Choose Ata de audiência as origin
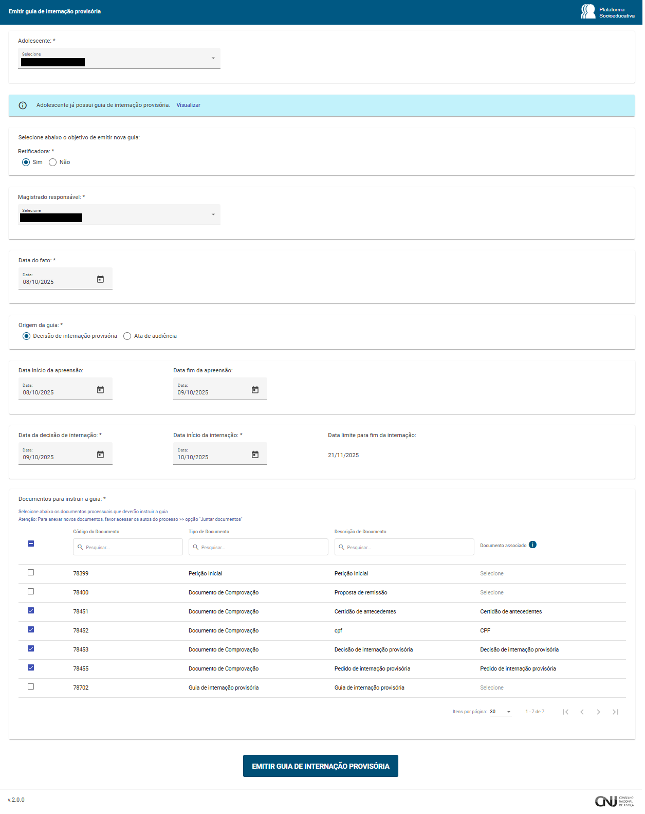Image resolution: width=645 pixels, height=814 pixels. pos(127,336)
